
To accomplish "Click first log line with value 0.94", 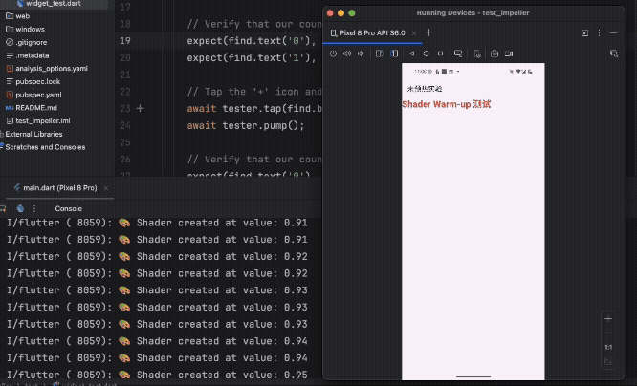I will (x=157, y=341).
